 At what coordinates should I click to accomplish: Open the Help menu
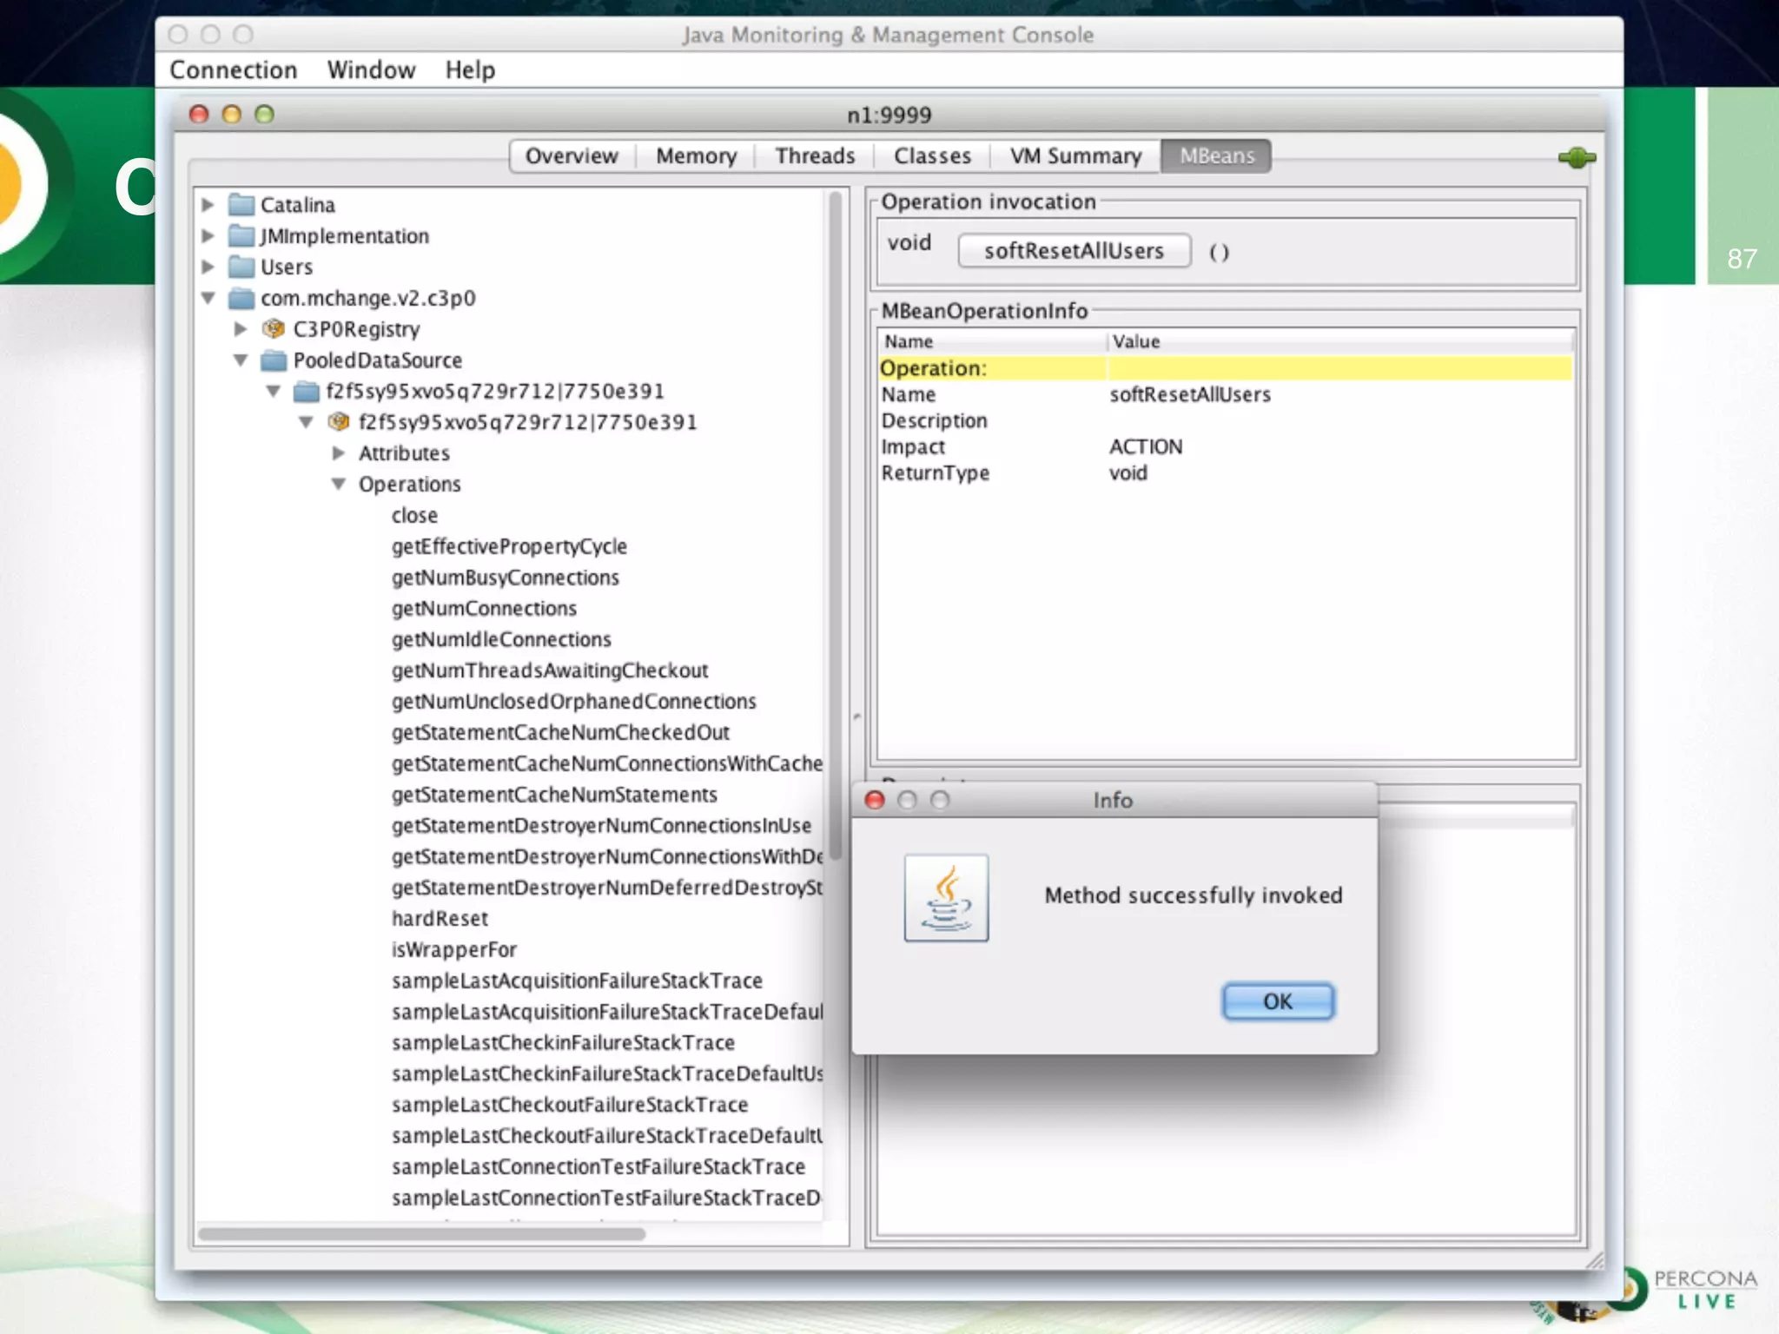coord(470,69)
